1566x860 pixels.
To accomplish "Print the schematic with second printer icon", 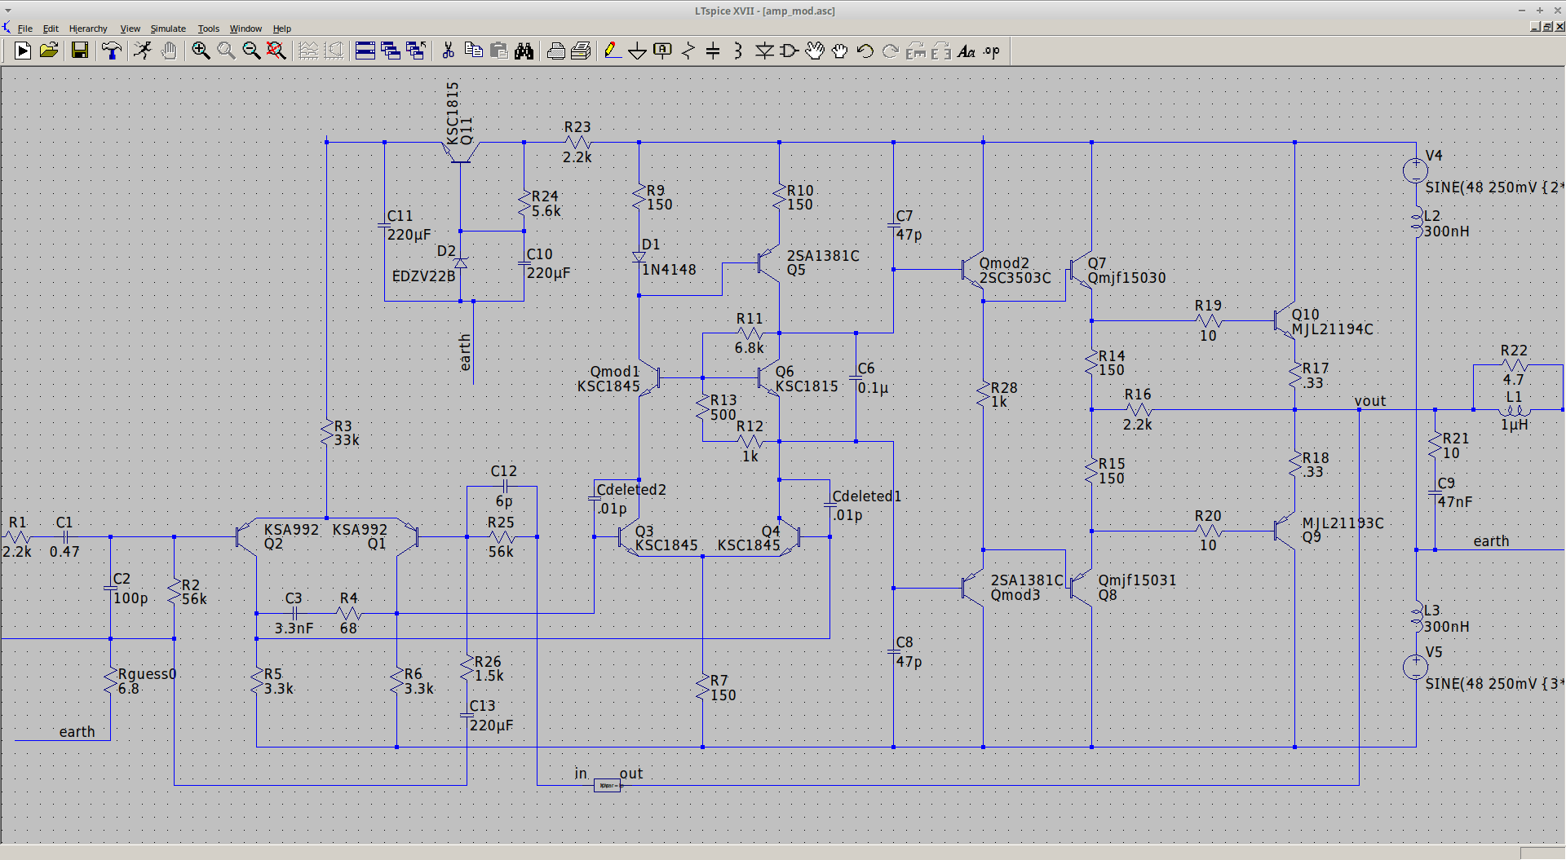I will (x=581, y=51).
